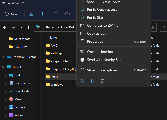Go forward with the right arrow
The height and width of the screenshot is (120, 167).
click(x=14, y=27)
